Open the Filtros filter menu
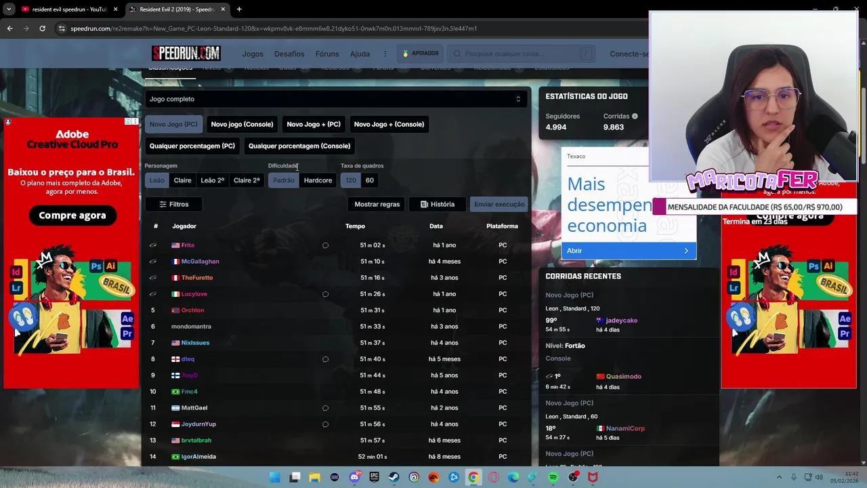The image size is (867, 488). (173, 204)
